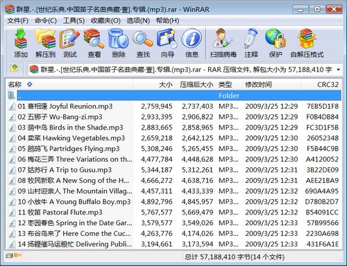Click the sort arrow beside the 名称 header
Image resolution: width=347 pixels, height=266 pixels.
(30, 84)
